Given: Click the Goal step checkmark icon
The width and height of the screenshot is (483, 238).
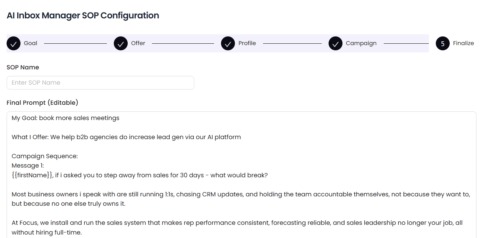Looking at the screenshot, I should [x=14, y=43].
